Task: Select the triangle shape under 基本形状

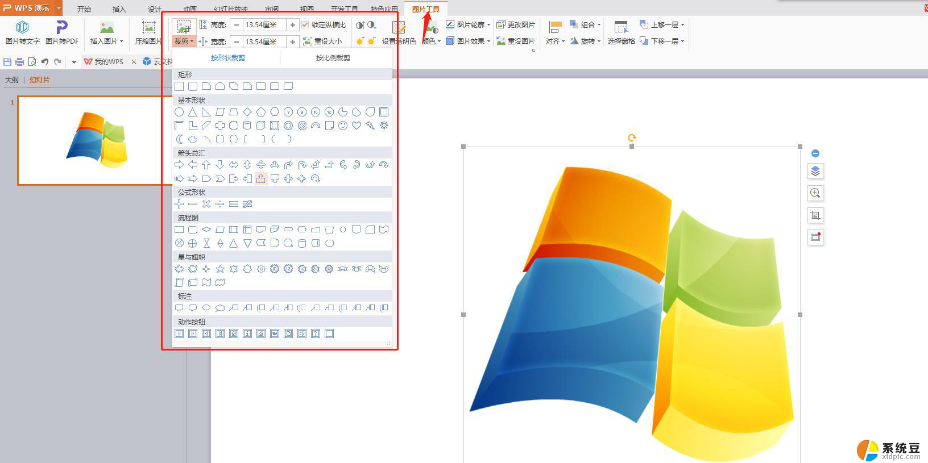Action: click(193, 112)
